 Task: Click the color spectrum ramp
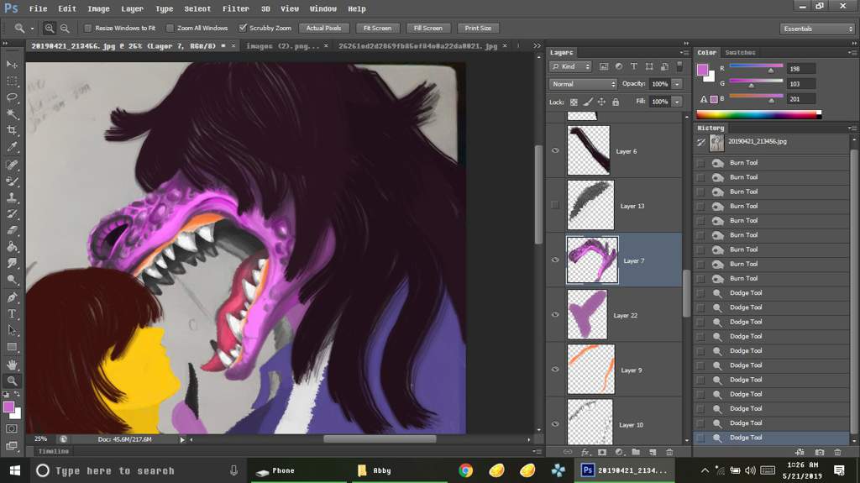(x=758, y=115)
